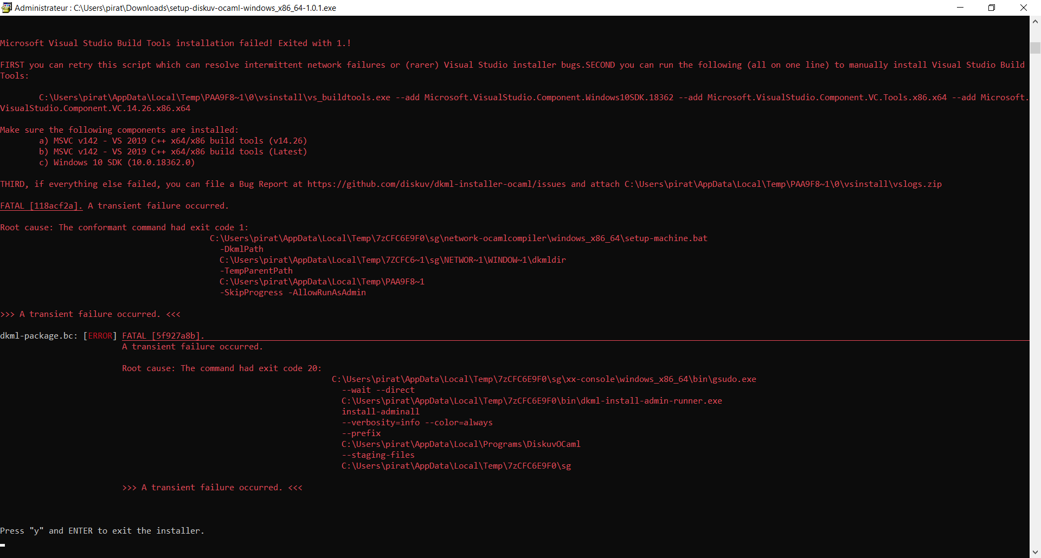Click the underlined "FATAL [118acf2a]." text
1041x558 pixels.
point(41,206)
